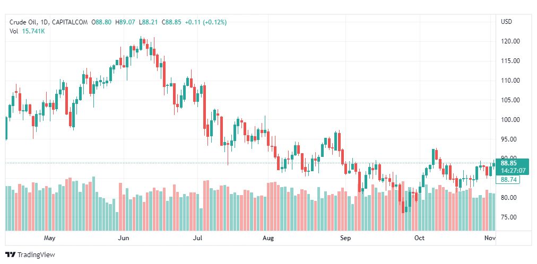Select Sep on the time axis
Viewport: 537px width, 264px height.
(345, 238)
